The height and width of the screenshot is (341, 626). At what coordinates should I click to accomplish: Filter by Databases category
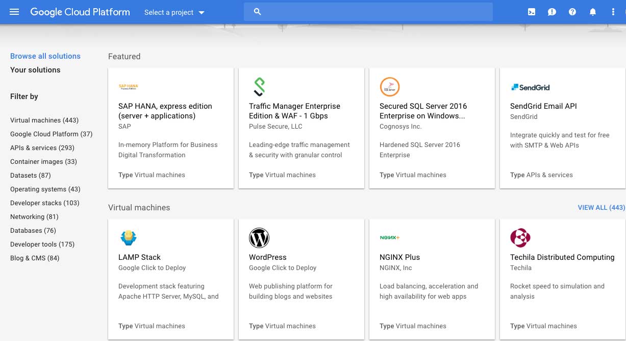click(x=33, y=231)
